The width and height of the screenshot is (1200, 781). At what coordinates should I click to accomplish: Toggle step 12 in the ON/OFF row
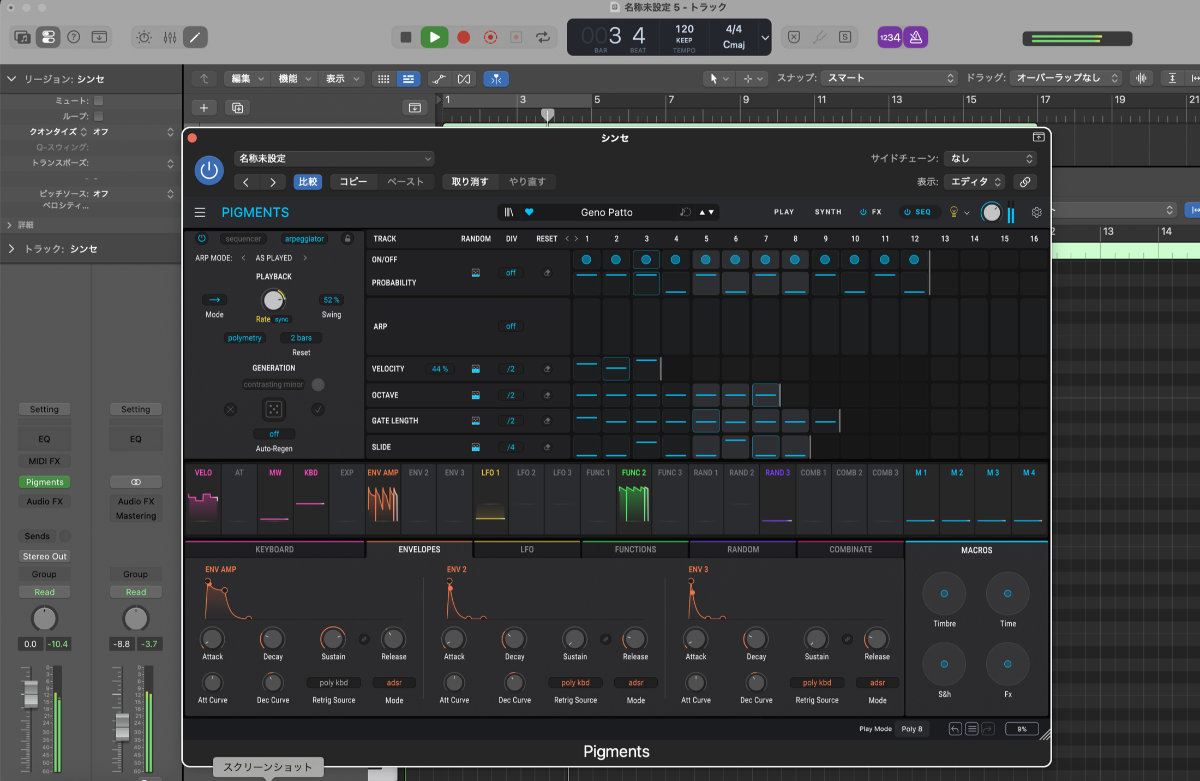tap(914, 260)
